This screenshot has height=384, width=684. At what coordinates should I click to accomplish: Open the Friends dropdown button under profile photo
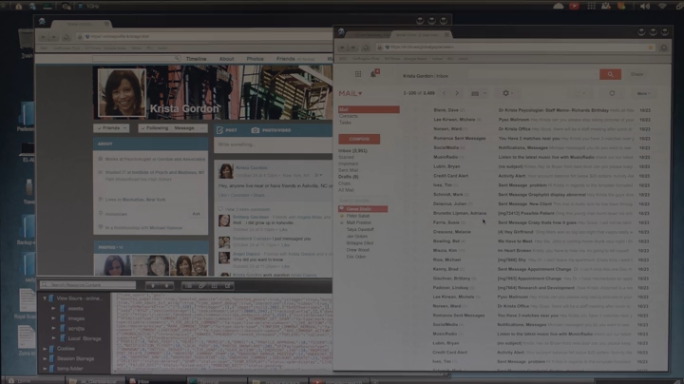point(111,128)
